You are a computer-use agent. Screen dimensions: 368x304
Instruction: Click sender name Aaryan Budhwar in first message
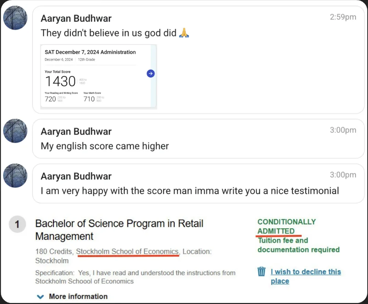[x=76, y=18]
